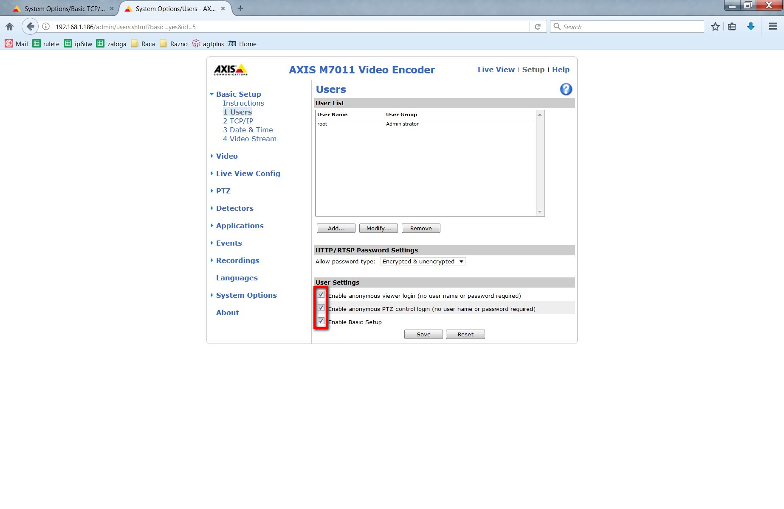Image resolution: width=784 pixels, height=509 pixels.
Task: Click the AXIS Communications logo
Action: pyautogui.click(x=230, y=70)
